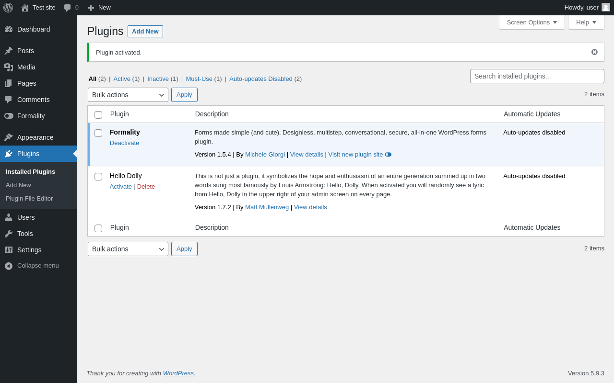Filter plugins by Inactive
The image size is (614, 383).
tap(158, 79)
